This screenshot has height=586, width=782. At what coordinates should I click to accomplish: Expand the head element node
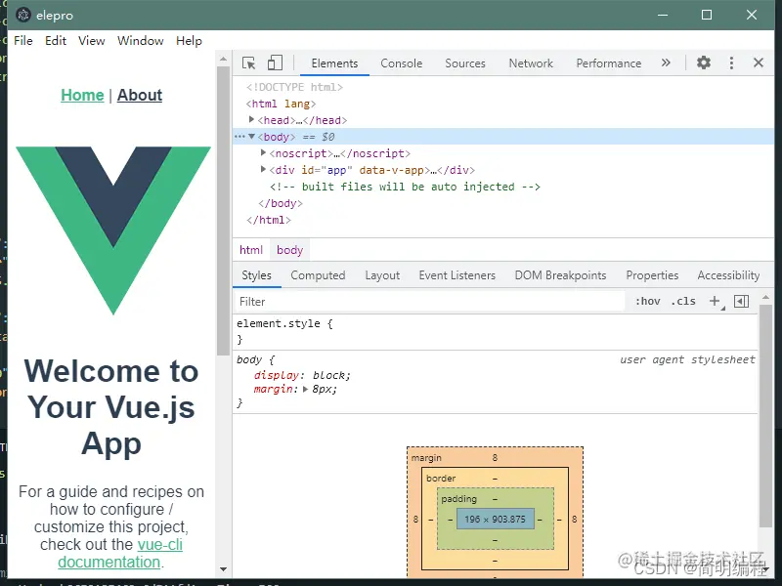(x=252, y=119)
